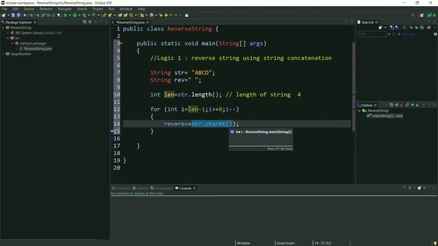Click the Search flashlight toolbar icon

tap(131, 15)
